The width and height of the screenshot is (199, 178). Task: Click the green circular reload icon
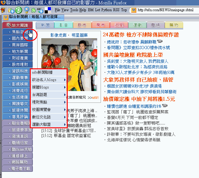pyautogui.click(x=19, y=10)
